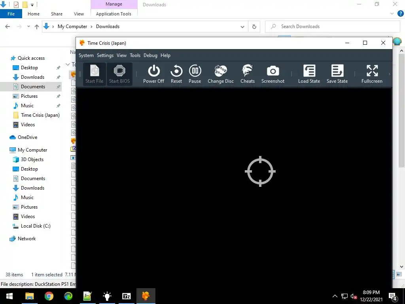This screenshot has width=405, height=304.
Task: Open the File tab in File Explorer
Action: coord(11,14)
